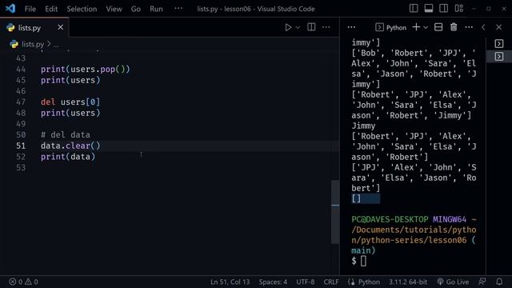Click line number 47 in gutter
Screen dimensions: 512x288
point(21,102)
